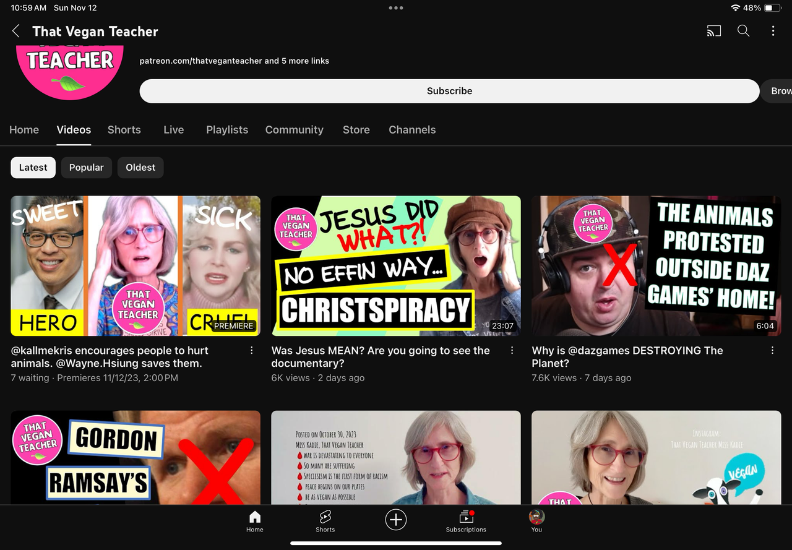Tap the Cast to device icon
This screenshot has height=550, width=792.
coord(714,31)
